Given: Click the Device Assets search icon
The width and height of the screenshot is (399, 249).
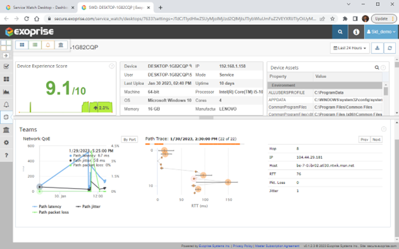Looking at the screenshot, I should coord(377,68).
